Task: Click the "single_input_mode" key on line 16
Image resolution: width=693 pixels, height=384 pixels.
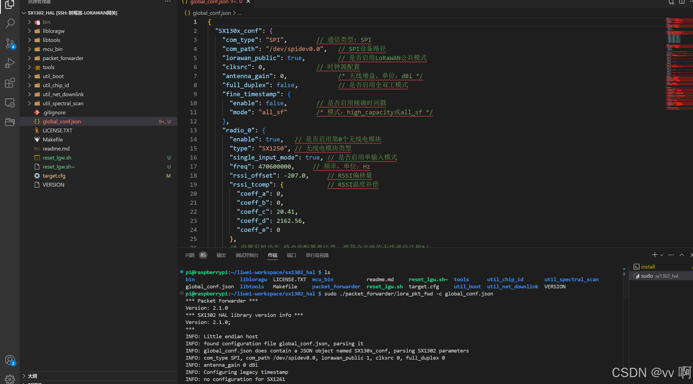Action: click(264, 157)
